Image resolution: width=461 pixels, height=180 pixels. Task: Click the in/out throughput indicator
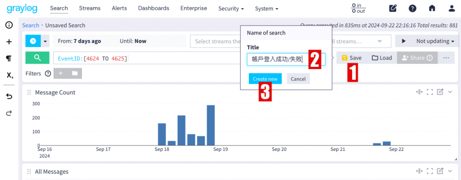click(x=358, y=8)
